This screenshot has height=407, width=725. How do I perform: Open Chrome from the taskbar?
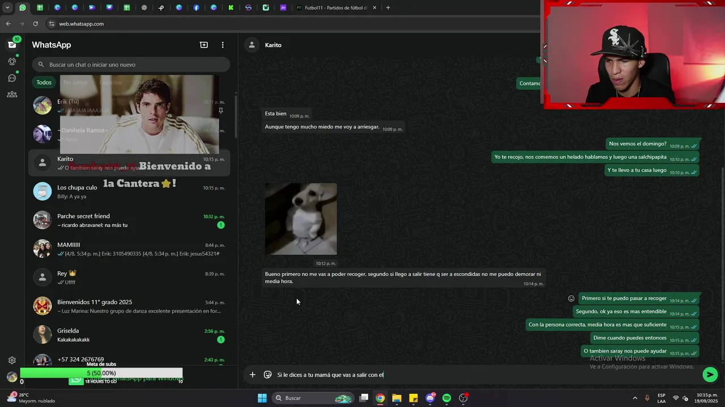pyautogui.click(x=380, y=398)
